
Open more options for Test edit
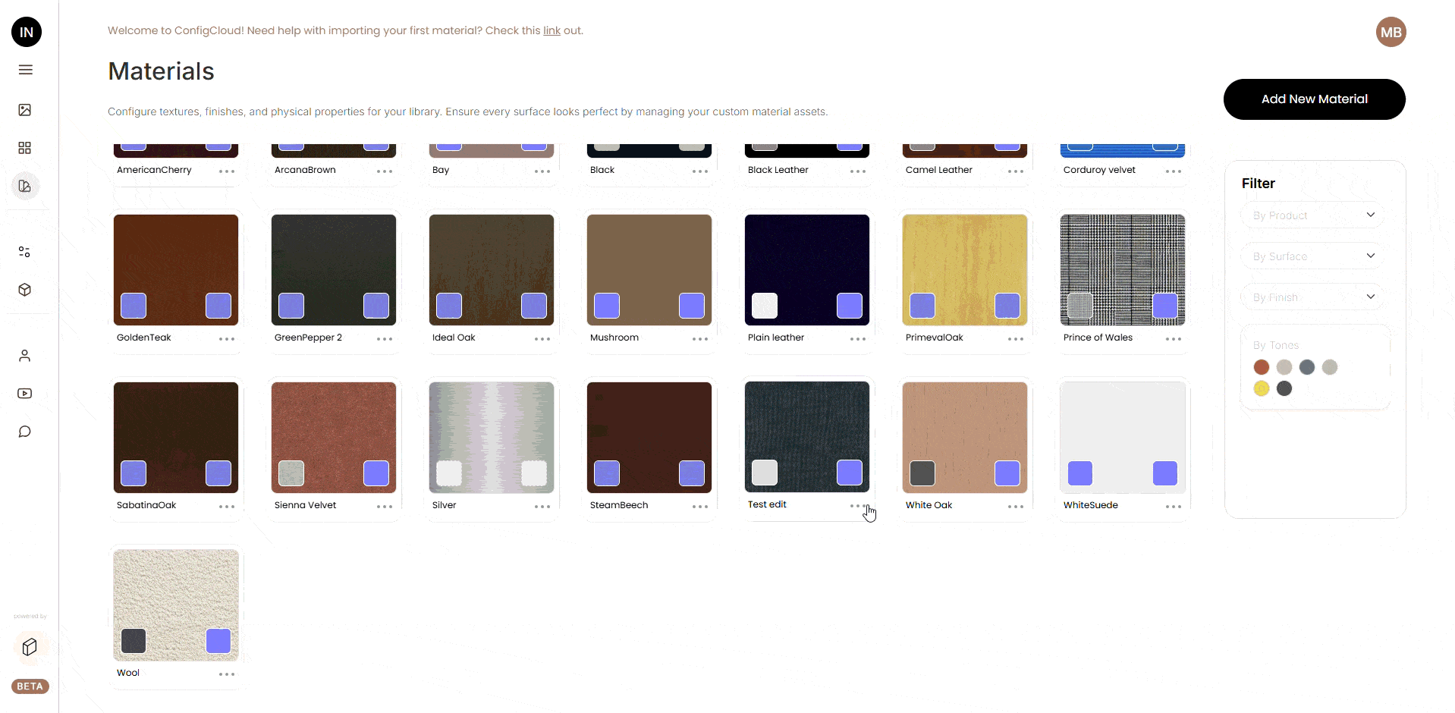tap(858, 506)
